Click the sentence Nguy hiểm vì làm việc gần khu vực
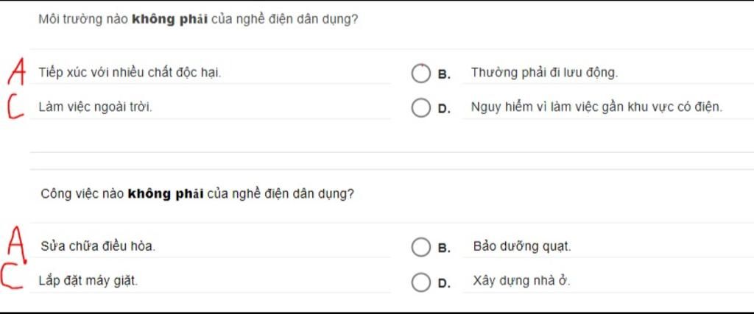The height and width of the screenshot is (314, 754). [x=596, y=107]
